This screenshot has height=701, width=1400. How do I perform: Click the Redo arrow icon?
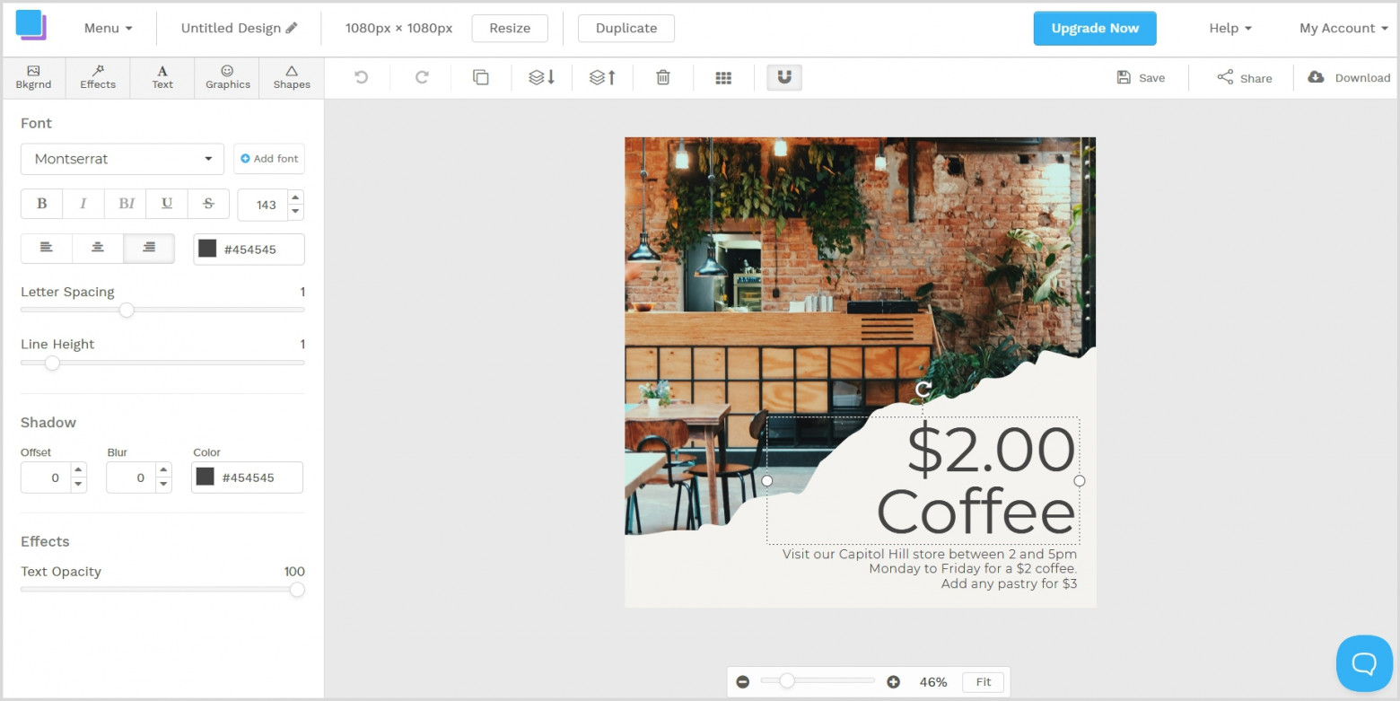pyautogui.click(x=422, y=78)
